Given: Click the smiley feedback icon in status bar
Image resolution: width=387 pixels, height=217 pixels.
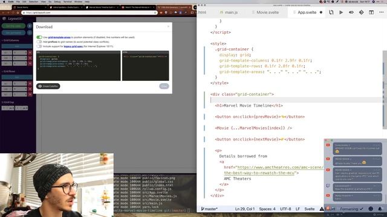Looking at the screenshot, I should pos(371,209).
